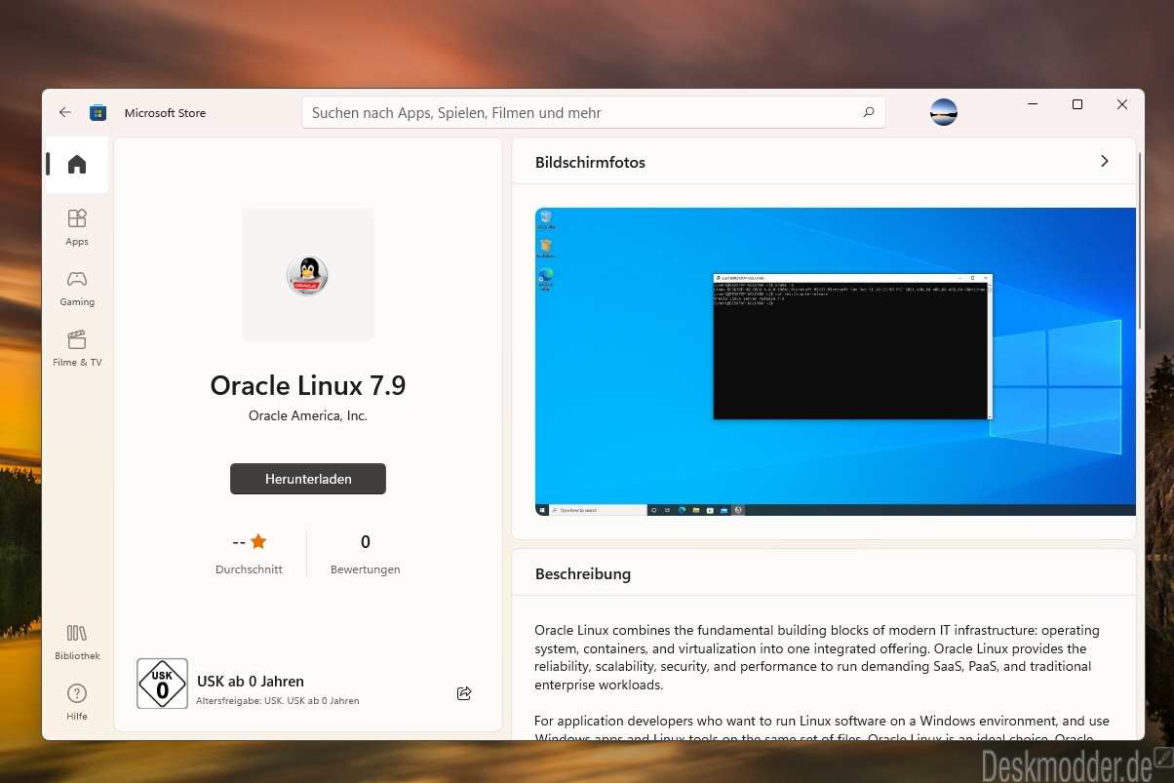Image resolution: width=1174 pixels, height=783 pixels.
Task: Click the Beschreibung heading
Action: (583, 573)
